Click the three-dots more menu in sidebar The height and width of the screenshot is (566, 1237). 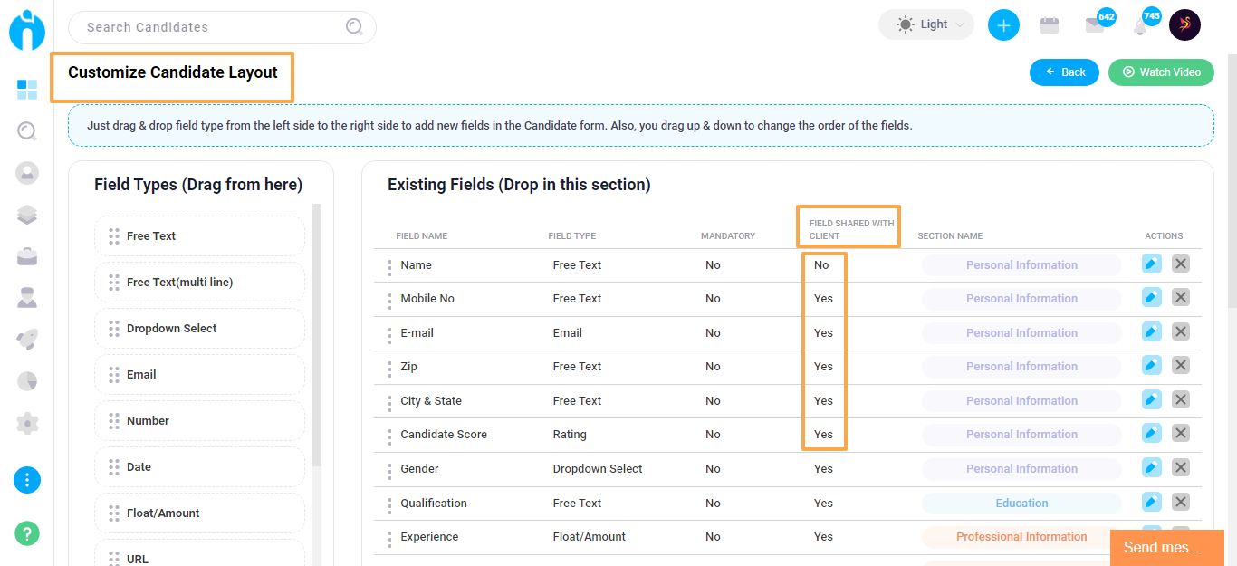coord(27,479)
